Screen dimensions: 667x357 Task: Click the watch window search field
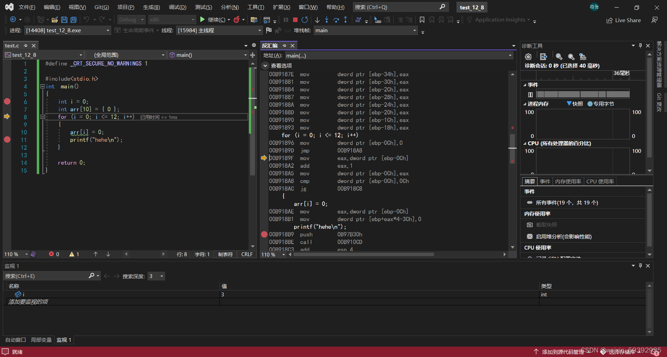(46, 276)
